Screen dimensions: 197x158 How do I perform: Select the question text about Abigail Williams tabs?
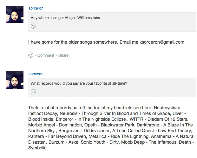(65, 18)
